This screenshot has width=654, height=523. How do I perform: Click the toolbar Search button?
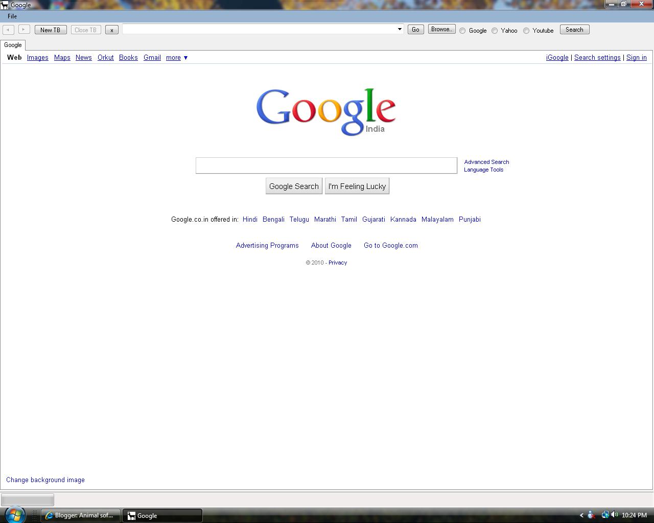[x=574, y=30]
